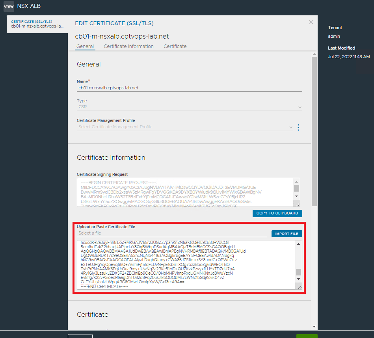Expand the Type dropdown showing CSR
The width and height of the screenshot is (374, 338).
click(189, 107)
